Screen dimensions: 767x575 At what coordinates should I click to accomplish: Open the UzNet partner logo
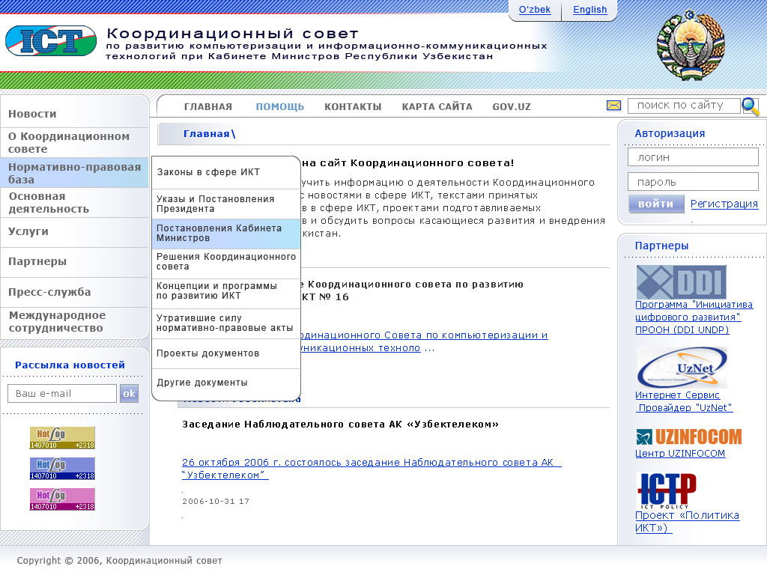click(x=682, y=367)
